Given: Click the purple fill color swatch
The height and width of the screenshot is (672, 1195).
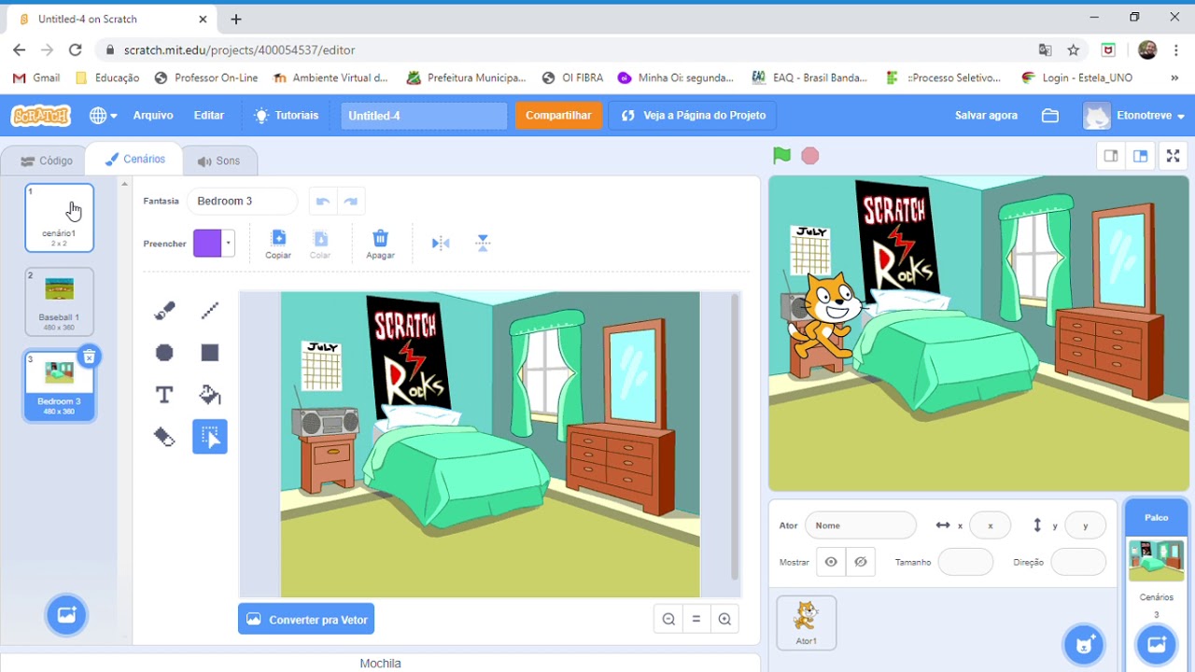Looking at the screenshot, I should [207, 244].
